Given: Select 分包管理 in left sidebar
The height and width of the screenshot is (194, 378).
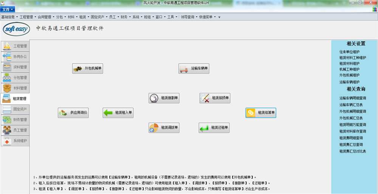Looking at the screenshot, I should click(x=15, y=78).
